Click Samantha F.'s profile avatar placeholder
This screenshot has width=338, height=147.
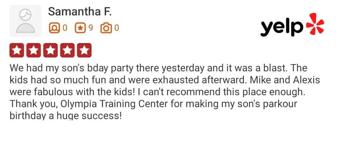pyautogui.click(x=26, y=21)
